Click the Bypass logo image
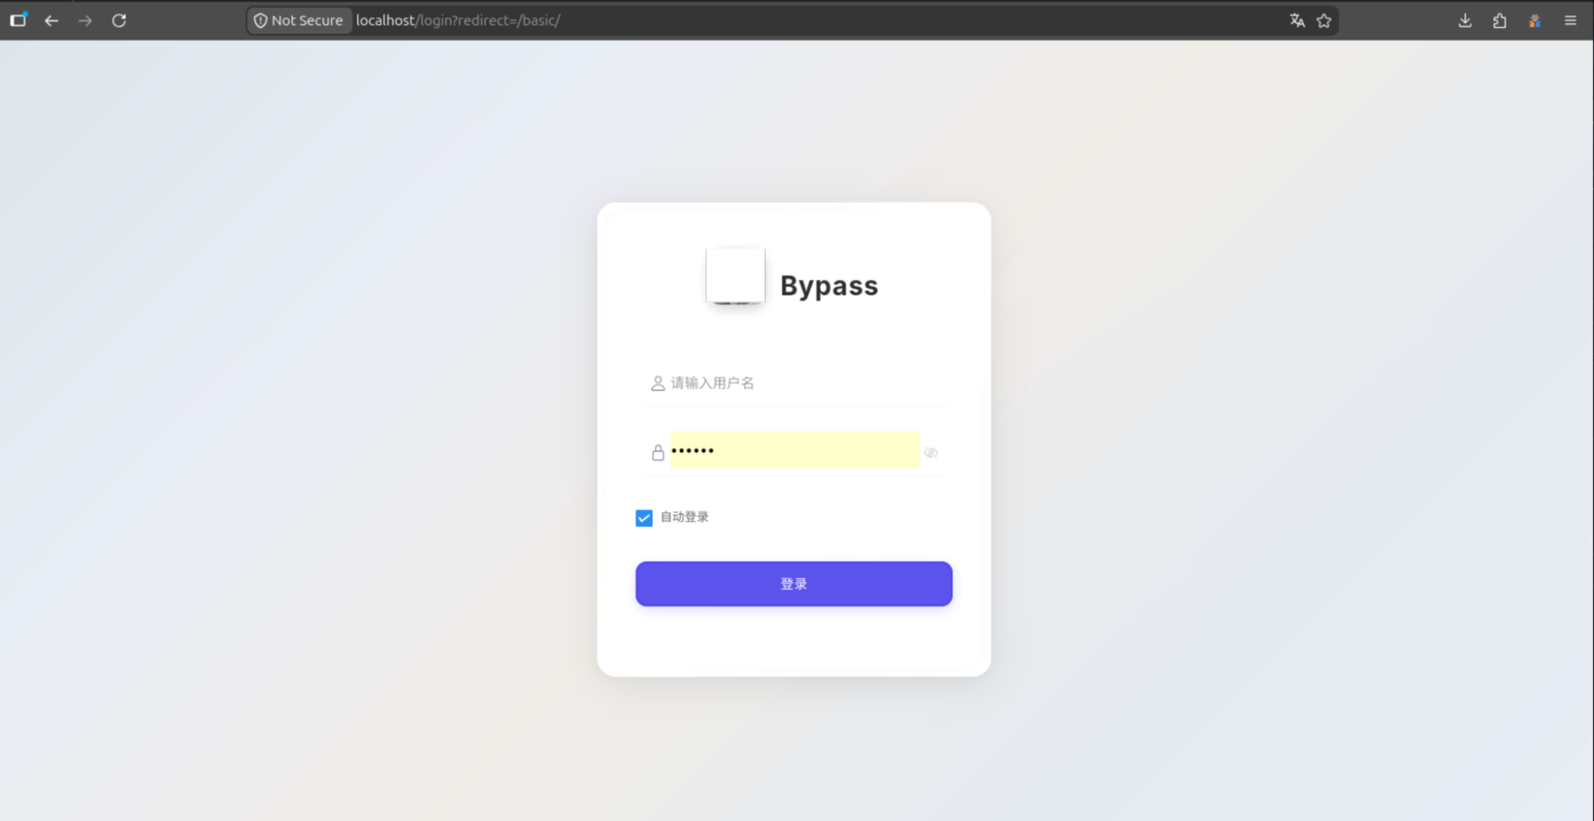 735,276
